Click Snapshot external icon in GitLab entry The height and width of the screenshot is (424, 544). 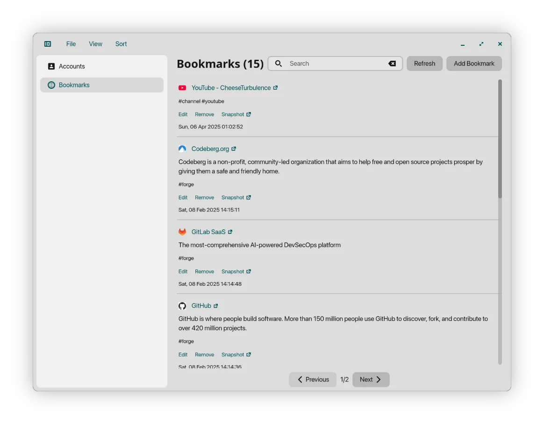(249, 271)
